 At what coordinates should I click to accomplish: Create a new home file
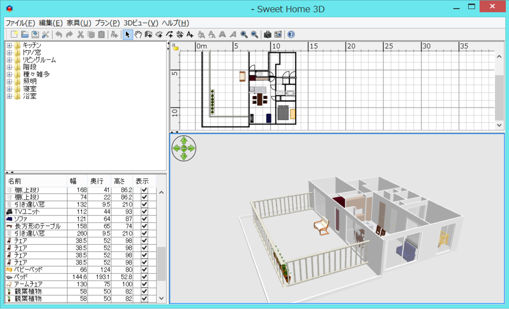pos(14,34)
